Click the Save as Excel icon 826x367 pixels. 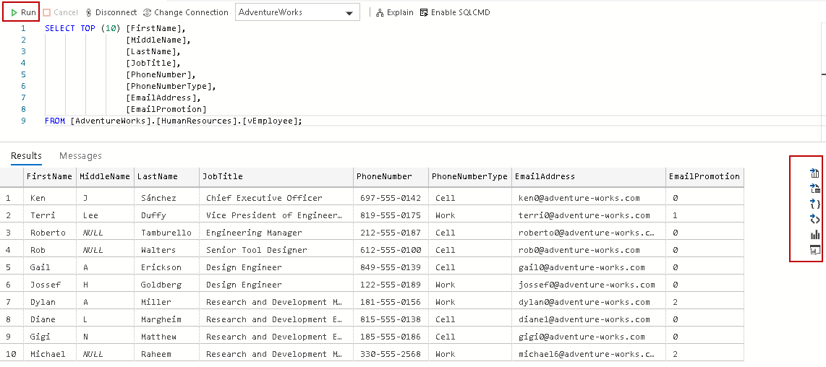pyautogui.click(x=815, y=189)
